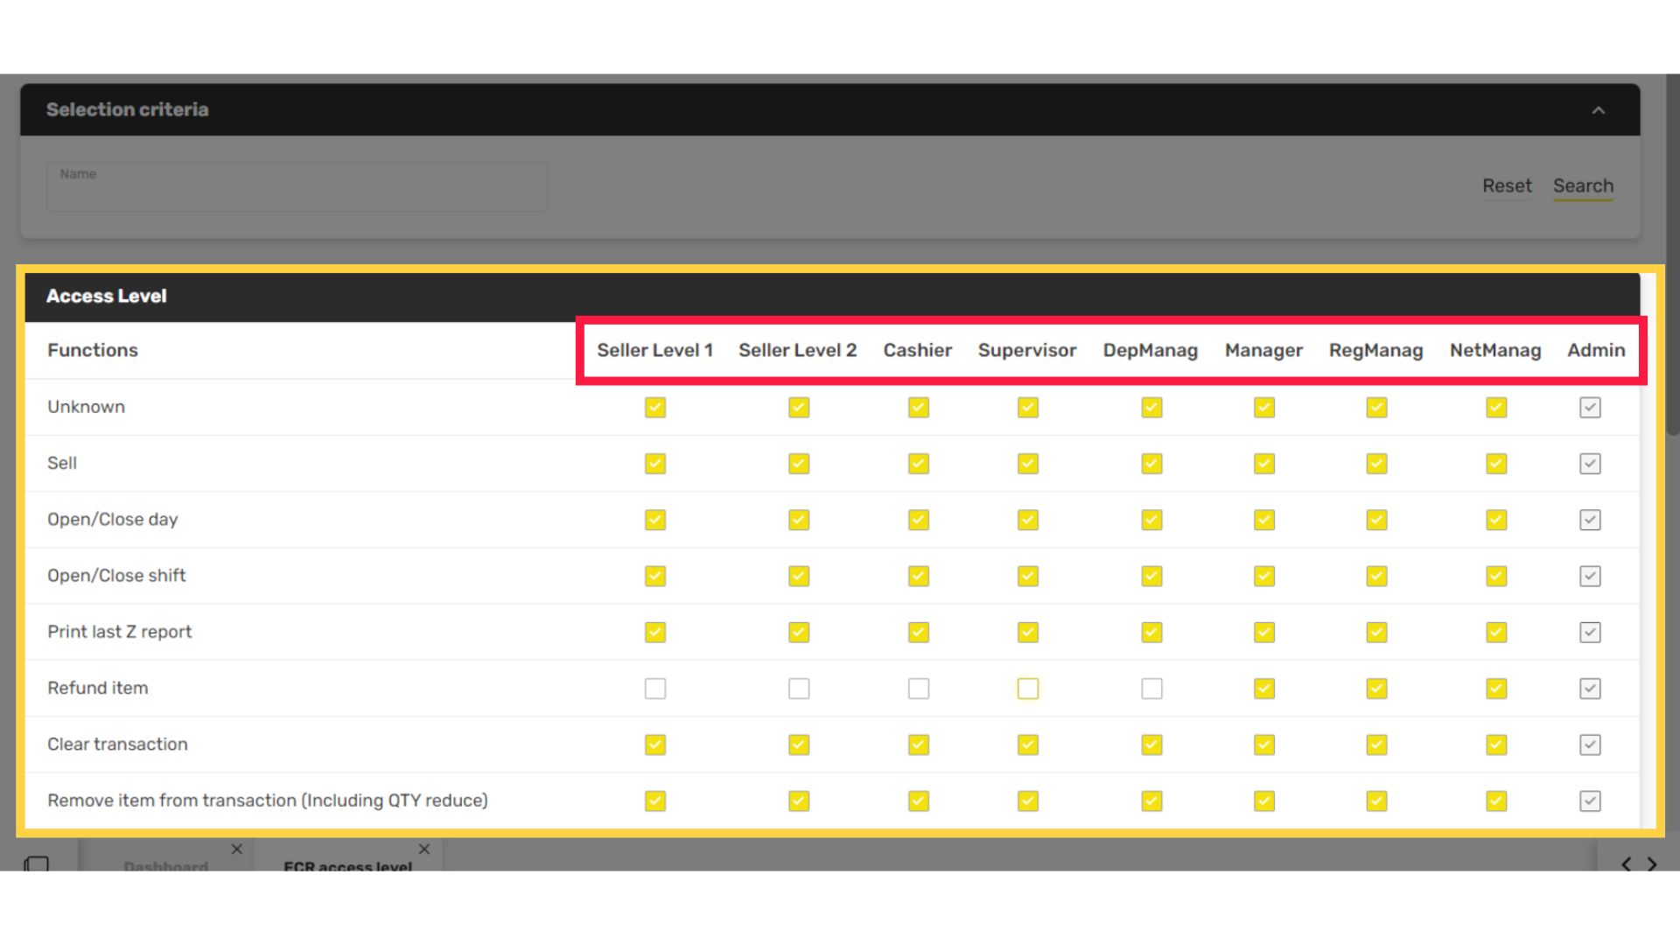
Task: Click the previous tab arrow
Action: 1626,864
